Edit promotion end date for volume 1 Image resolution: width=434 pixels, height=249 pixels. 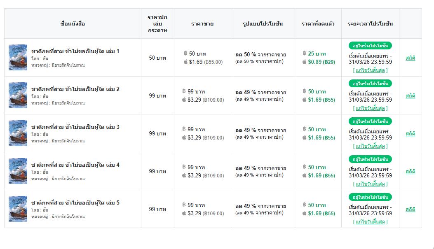coord(370,70)
